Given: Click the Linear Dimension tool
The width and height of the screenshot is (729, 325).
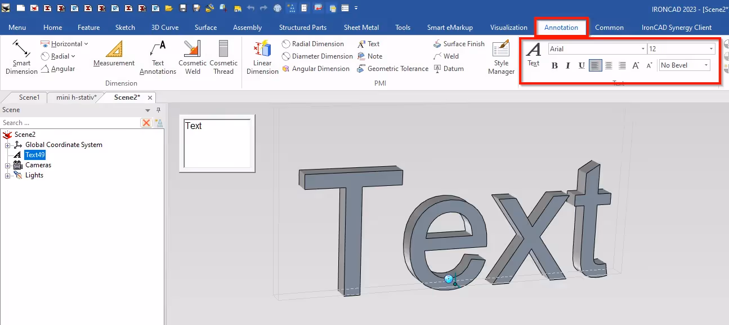Looking at the screenshot, I should coord(262,56).
